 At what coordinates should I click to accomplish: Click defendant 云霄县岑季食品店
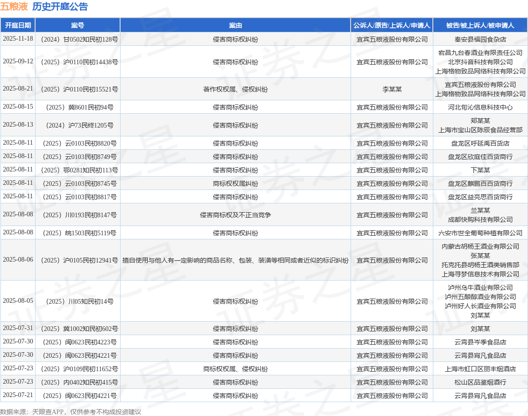480,342
